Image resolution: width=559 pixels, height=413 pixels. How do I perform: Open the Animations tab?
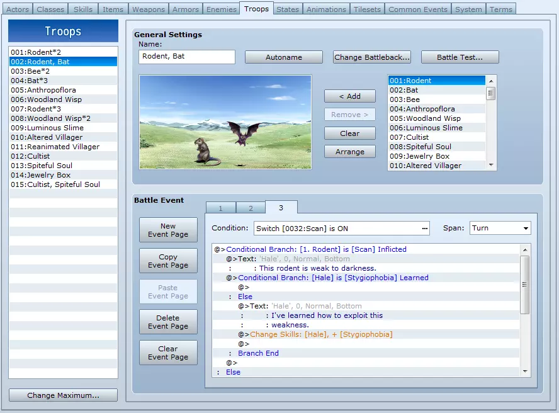click(x=326, y=9)
